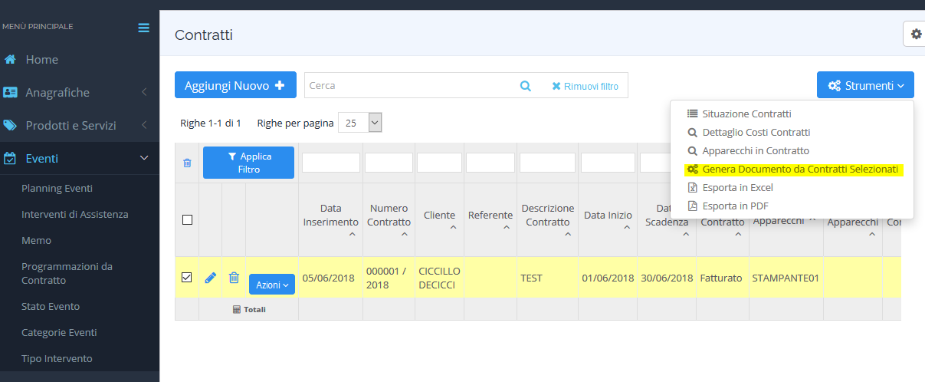Click the Home house icon
This screenshot has width=925, height=382.
[x=10, y=60]
